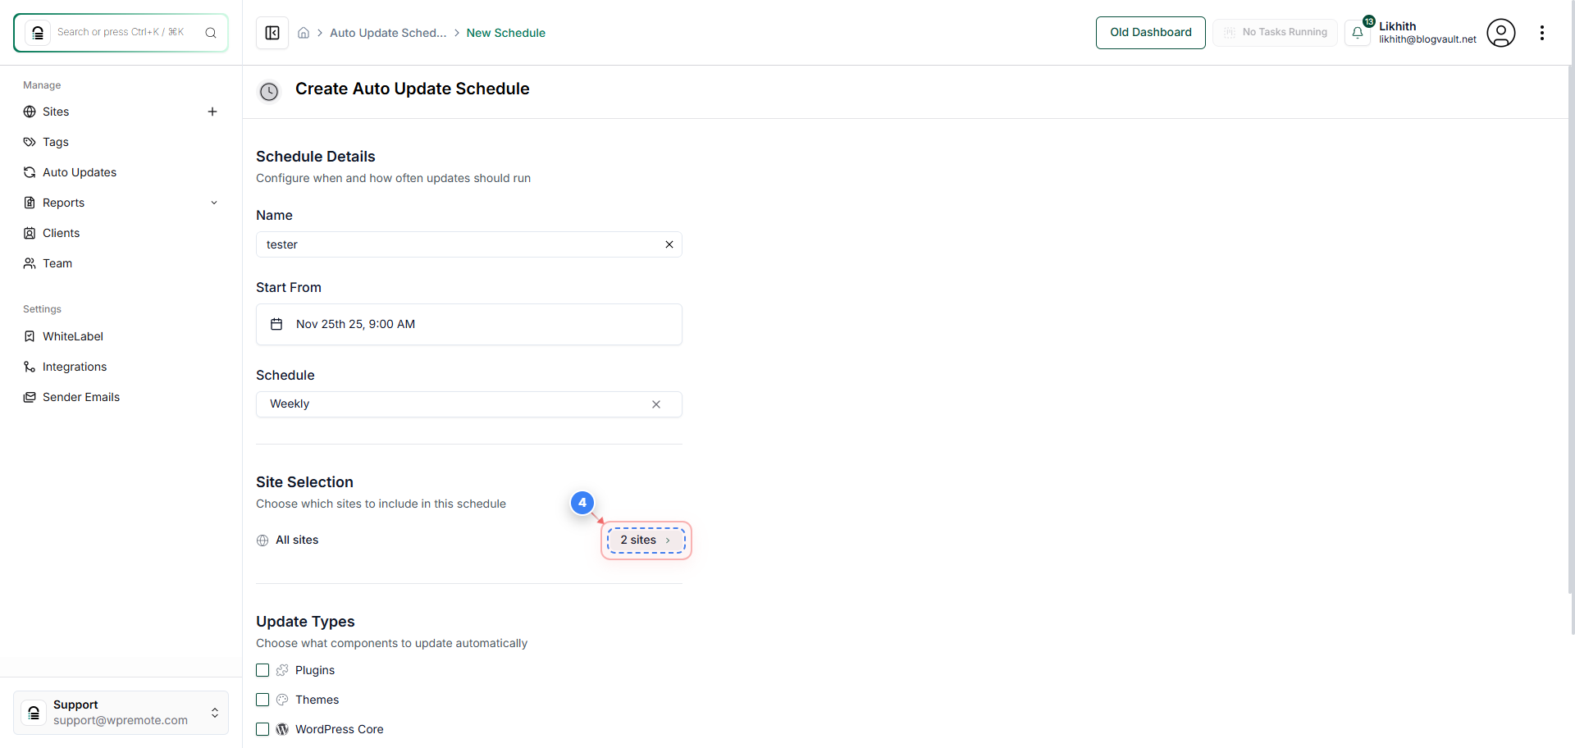Open the three-dot overflow menu
1575x748 pixels.
pyautogui.click(x=1542, y=33)
